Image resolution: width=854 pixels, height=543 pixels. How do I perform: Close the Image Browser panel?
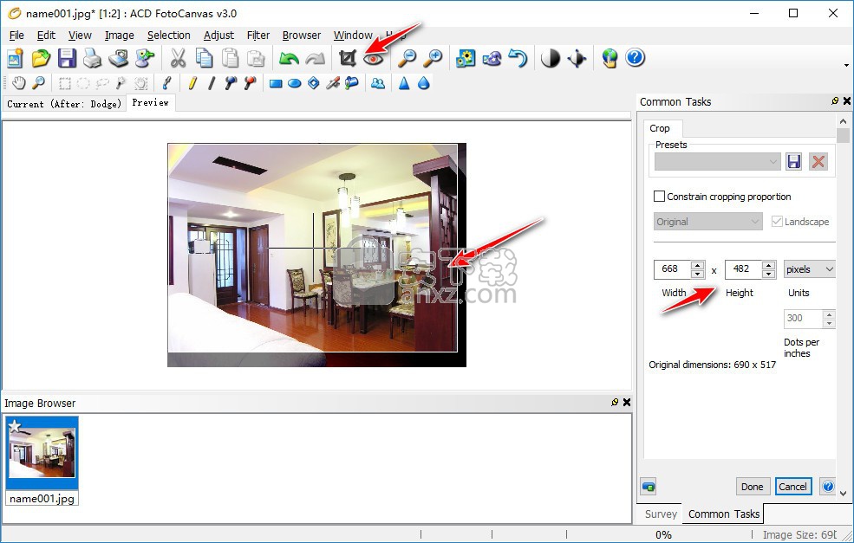point(627,402)
